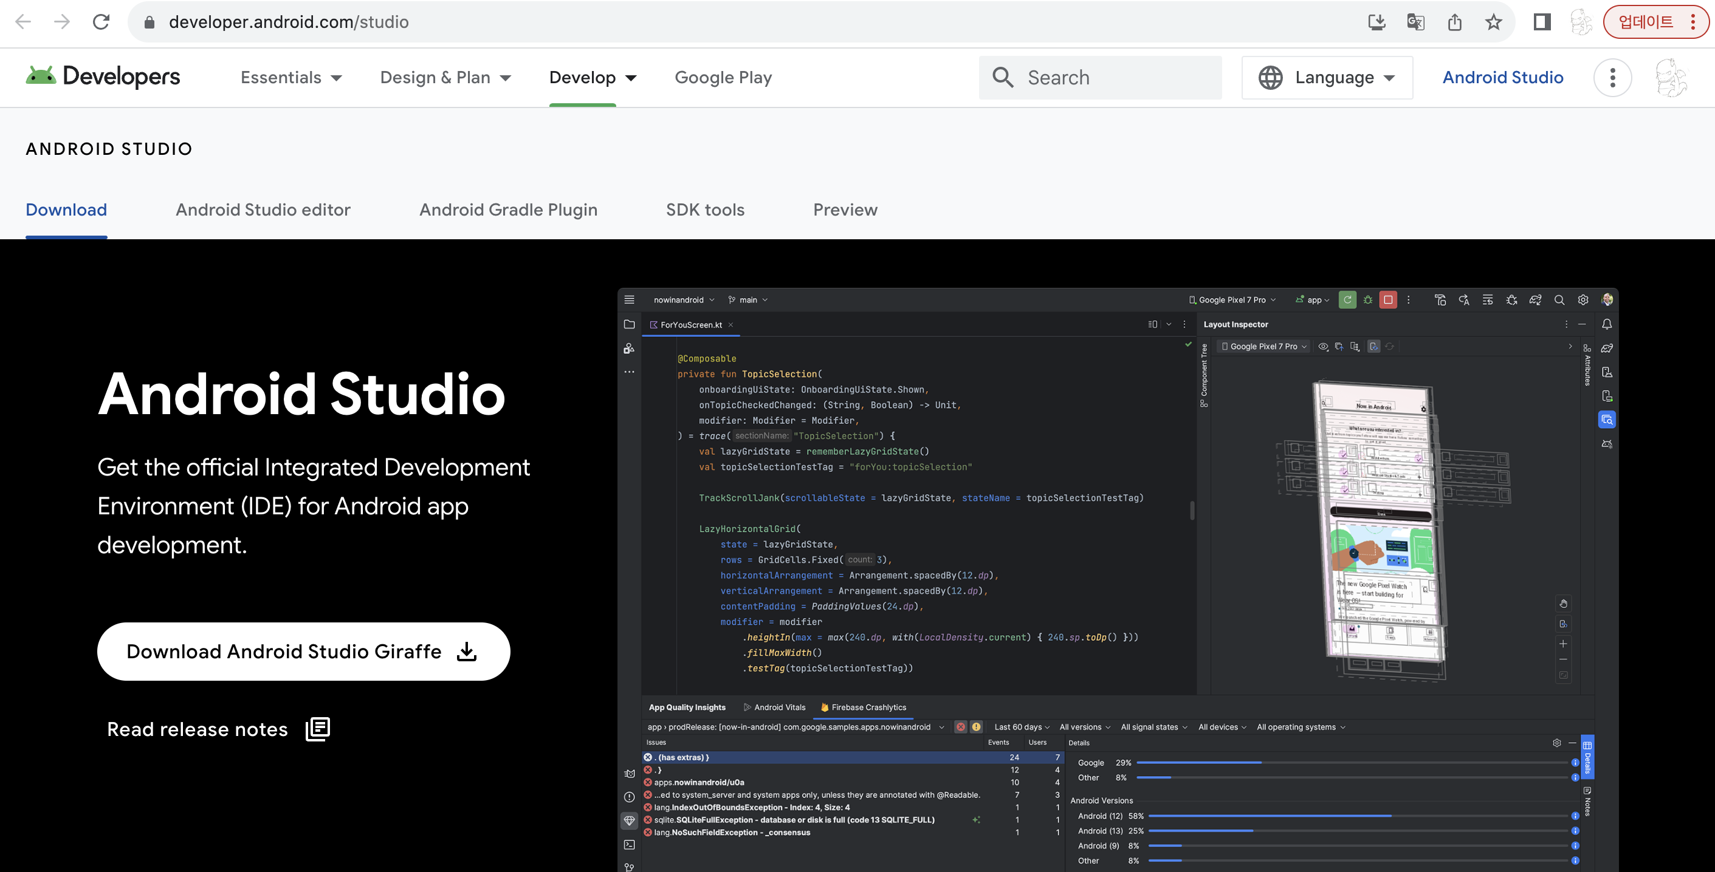Image resolution: width=1715 pixels, height=872 pixels.
Task: Switch to the SDK tools tab
Action: [705, 209]
